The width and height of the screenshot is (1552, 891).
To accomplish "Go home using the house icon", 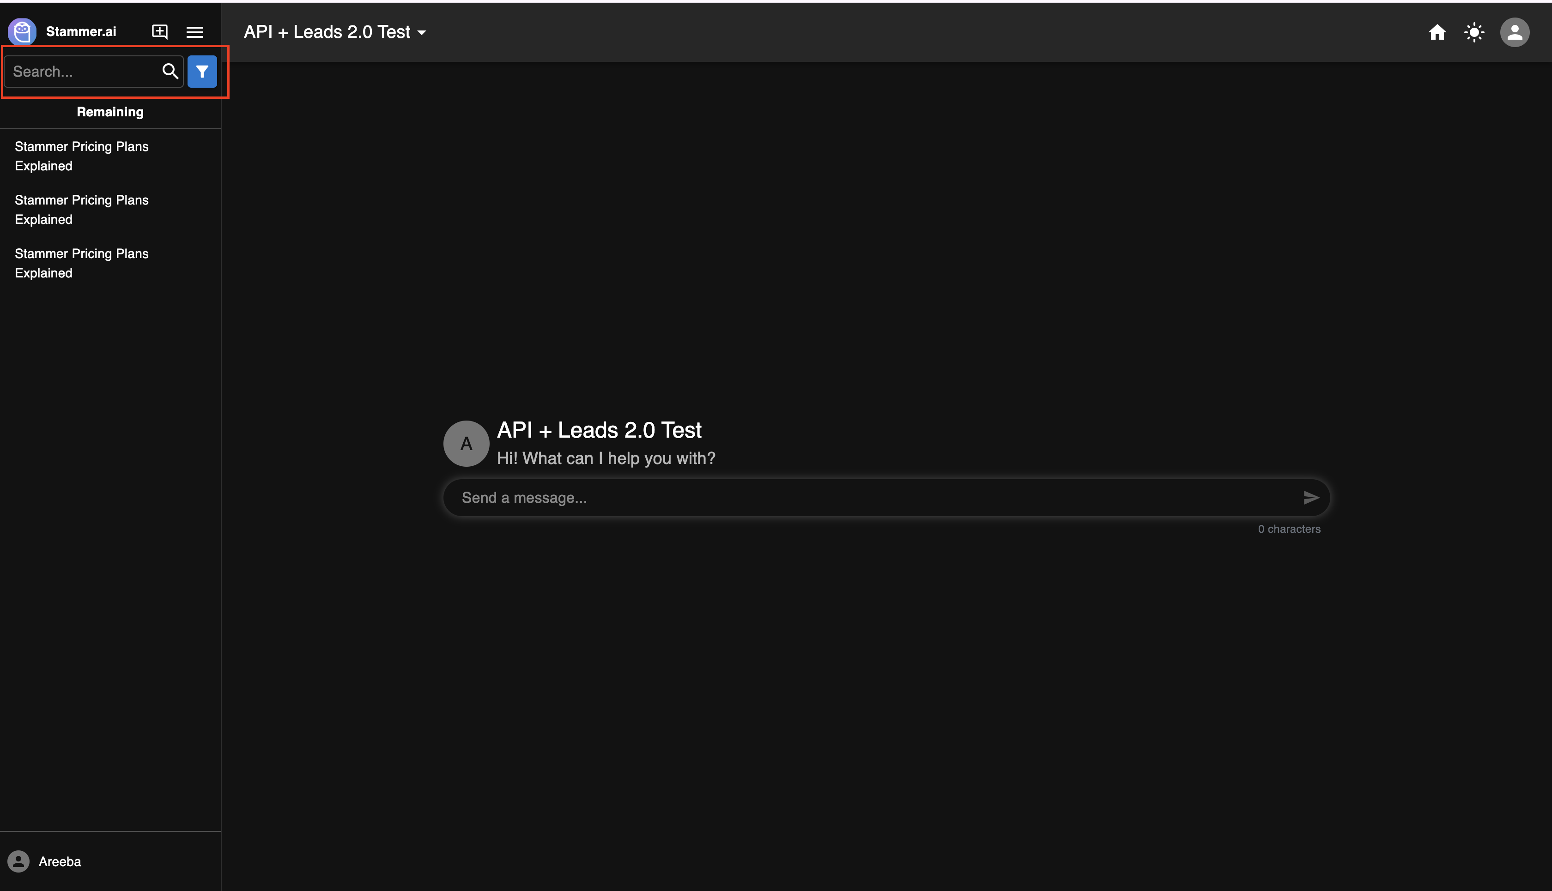I will click(x=1437, y=32).
